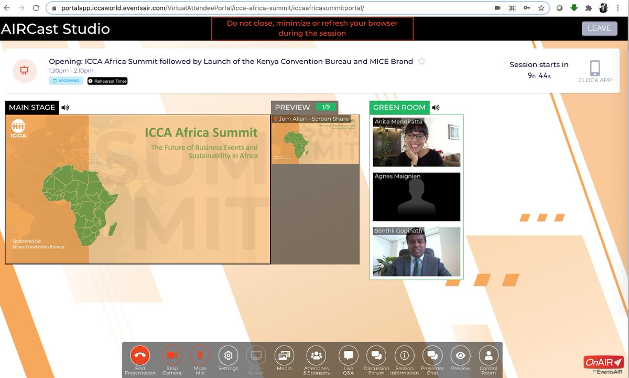Reload the page in the browser
Image resolution: width=629 pixels, height=378 pixels.
(36, 8)
